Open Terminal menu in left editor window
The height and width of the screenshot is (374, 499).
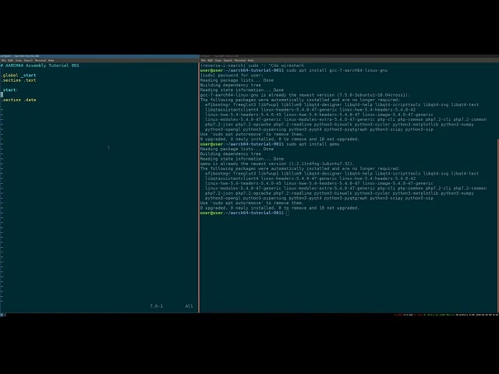click(41, 60)
